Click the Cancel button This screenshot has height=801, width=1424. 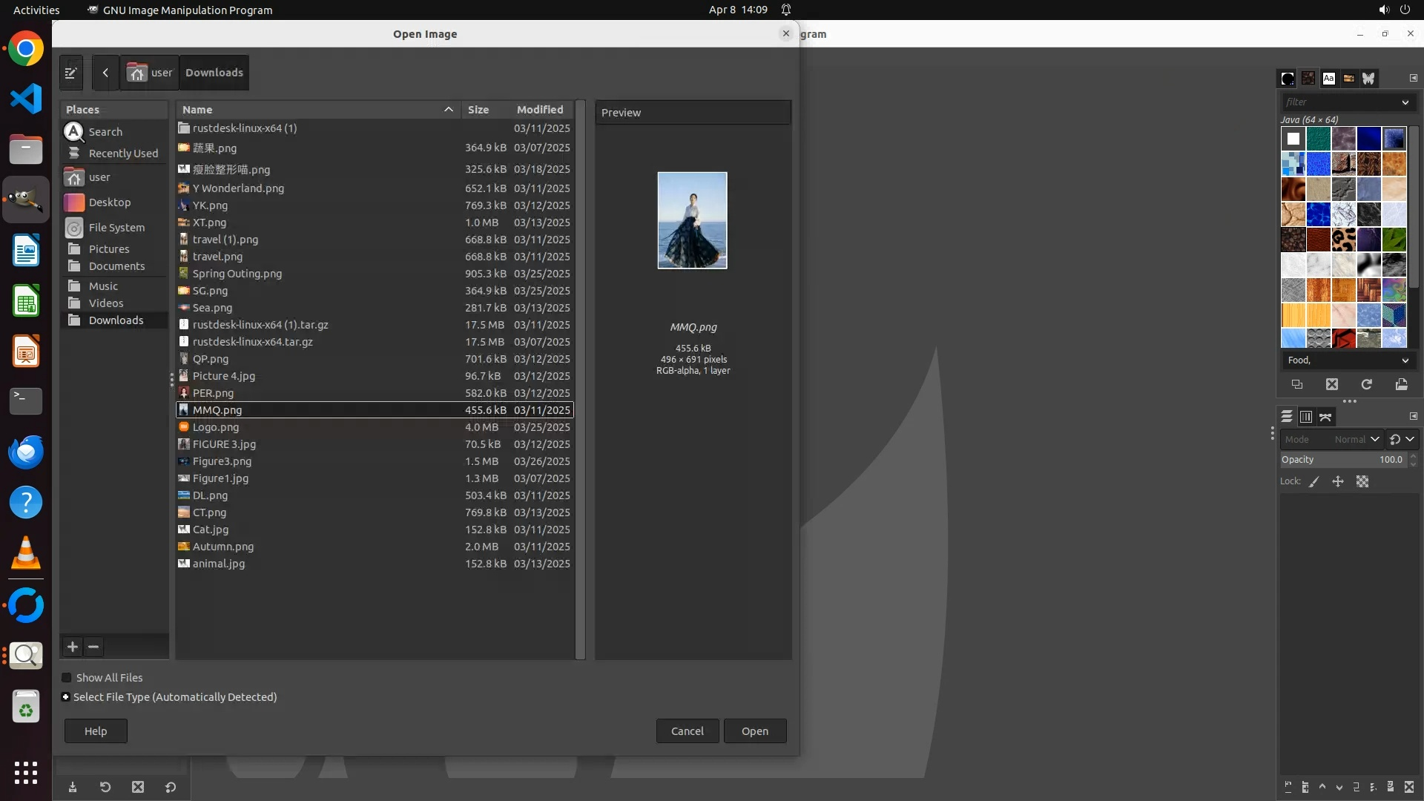tap(687, 731)
